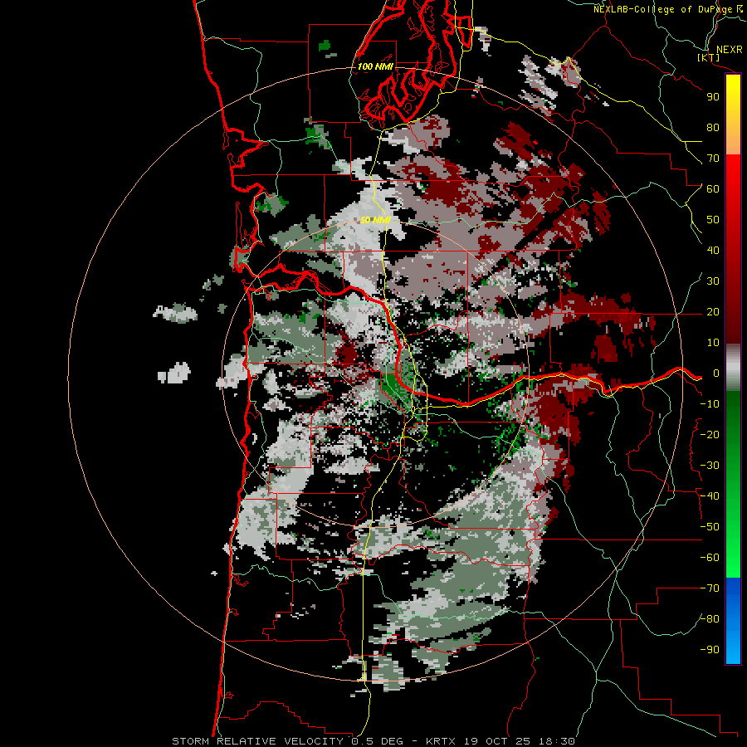The width and height of the screenshot is (747, 747).
Task: Click the -90 value on the velocity scale
Action: [x=710, y=650]
